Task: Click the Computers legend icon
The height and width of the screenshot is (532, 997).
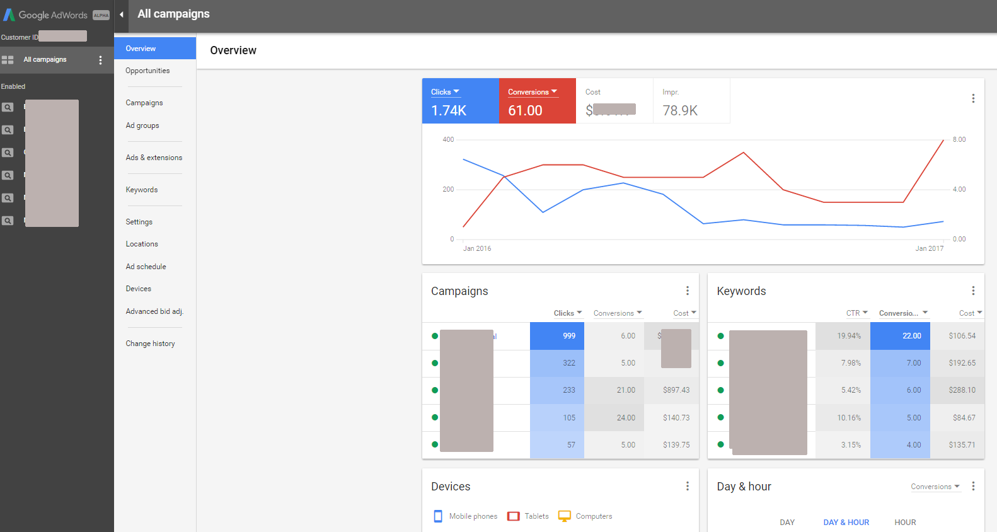Action: click(565, 516)
